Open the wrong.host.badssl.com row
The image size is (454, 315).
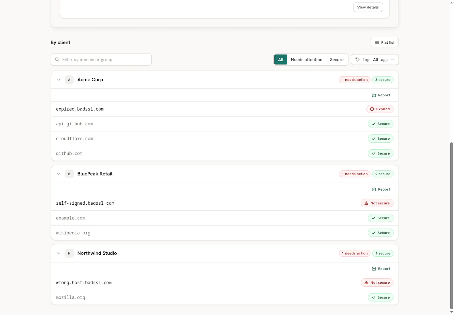[224, 283]
